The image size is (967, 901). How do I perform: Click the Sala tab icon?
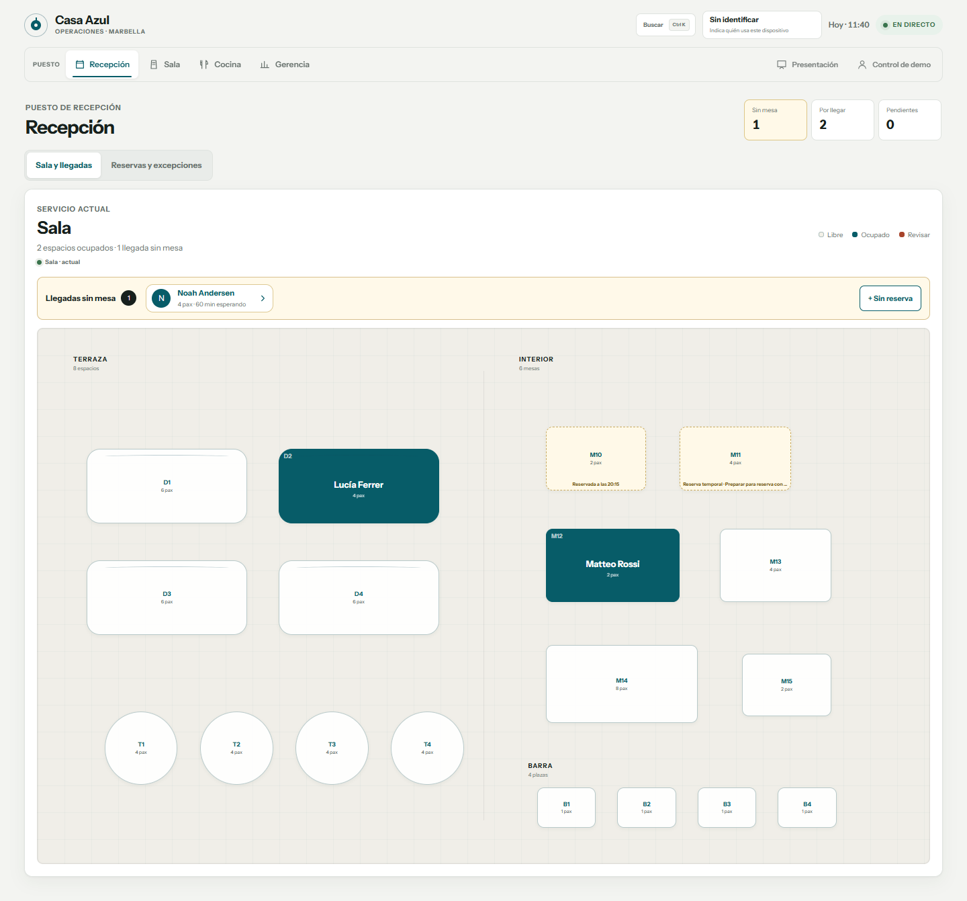coord(154,65)
